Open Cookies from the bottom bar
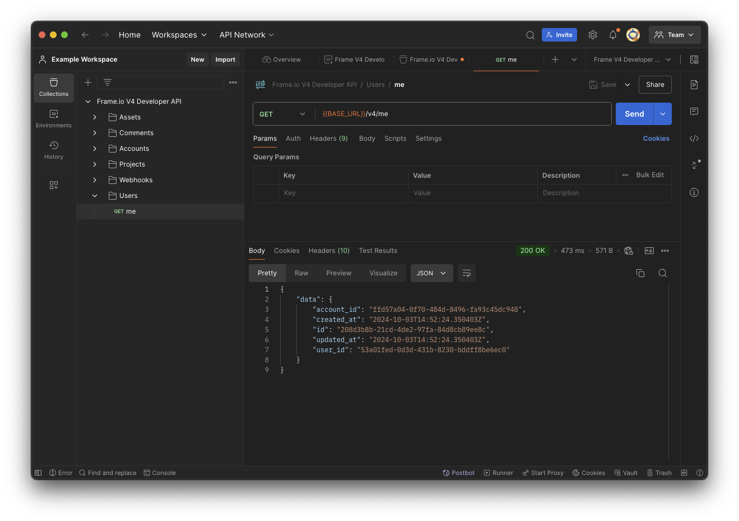This screenshot has width=739, height=521. pyautogui.click(x=588, y=473)
